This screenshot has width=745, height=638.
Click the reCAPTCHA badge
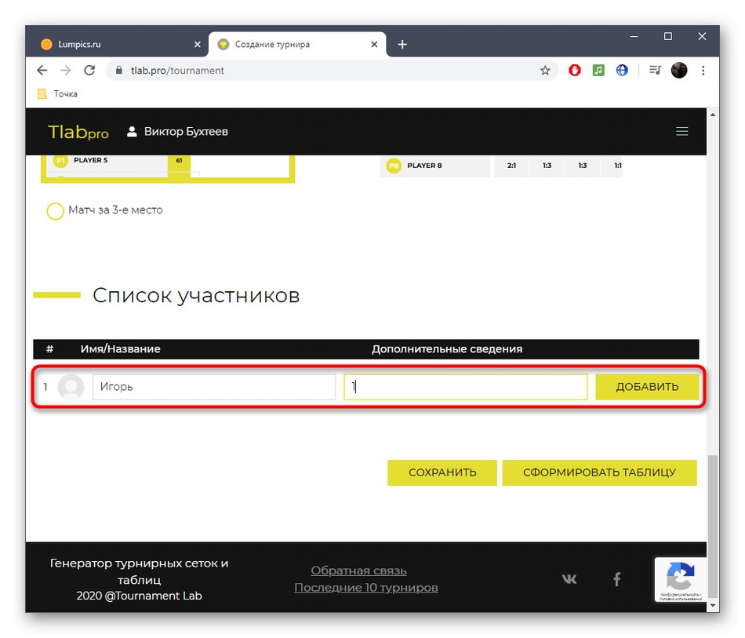[681, 580]
